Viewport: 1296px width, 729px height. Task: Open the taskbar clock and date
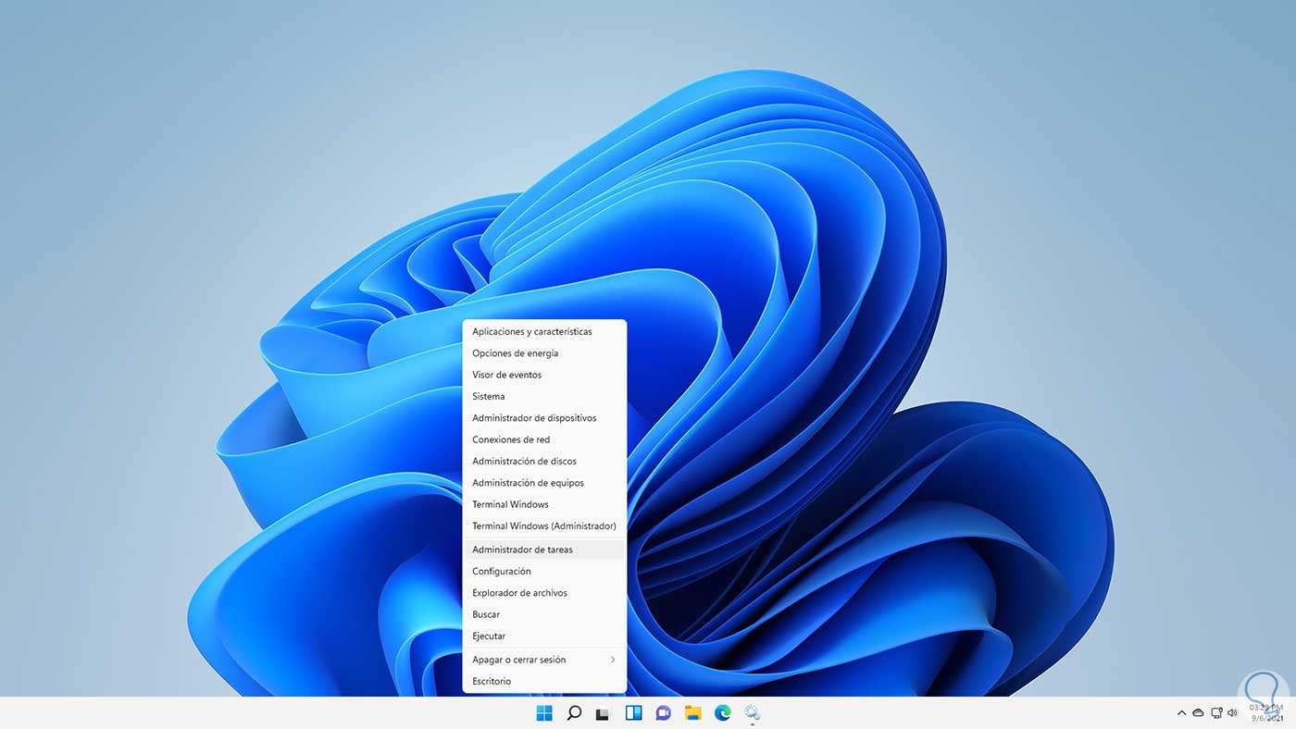click(1265, 712)
